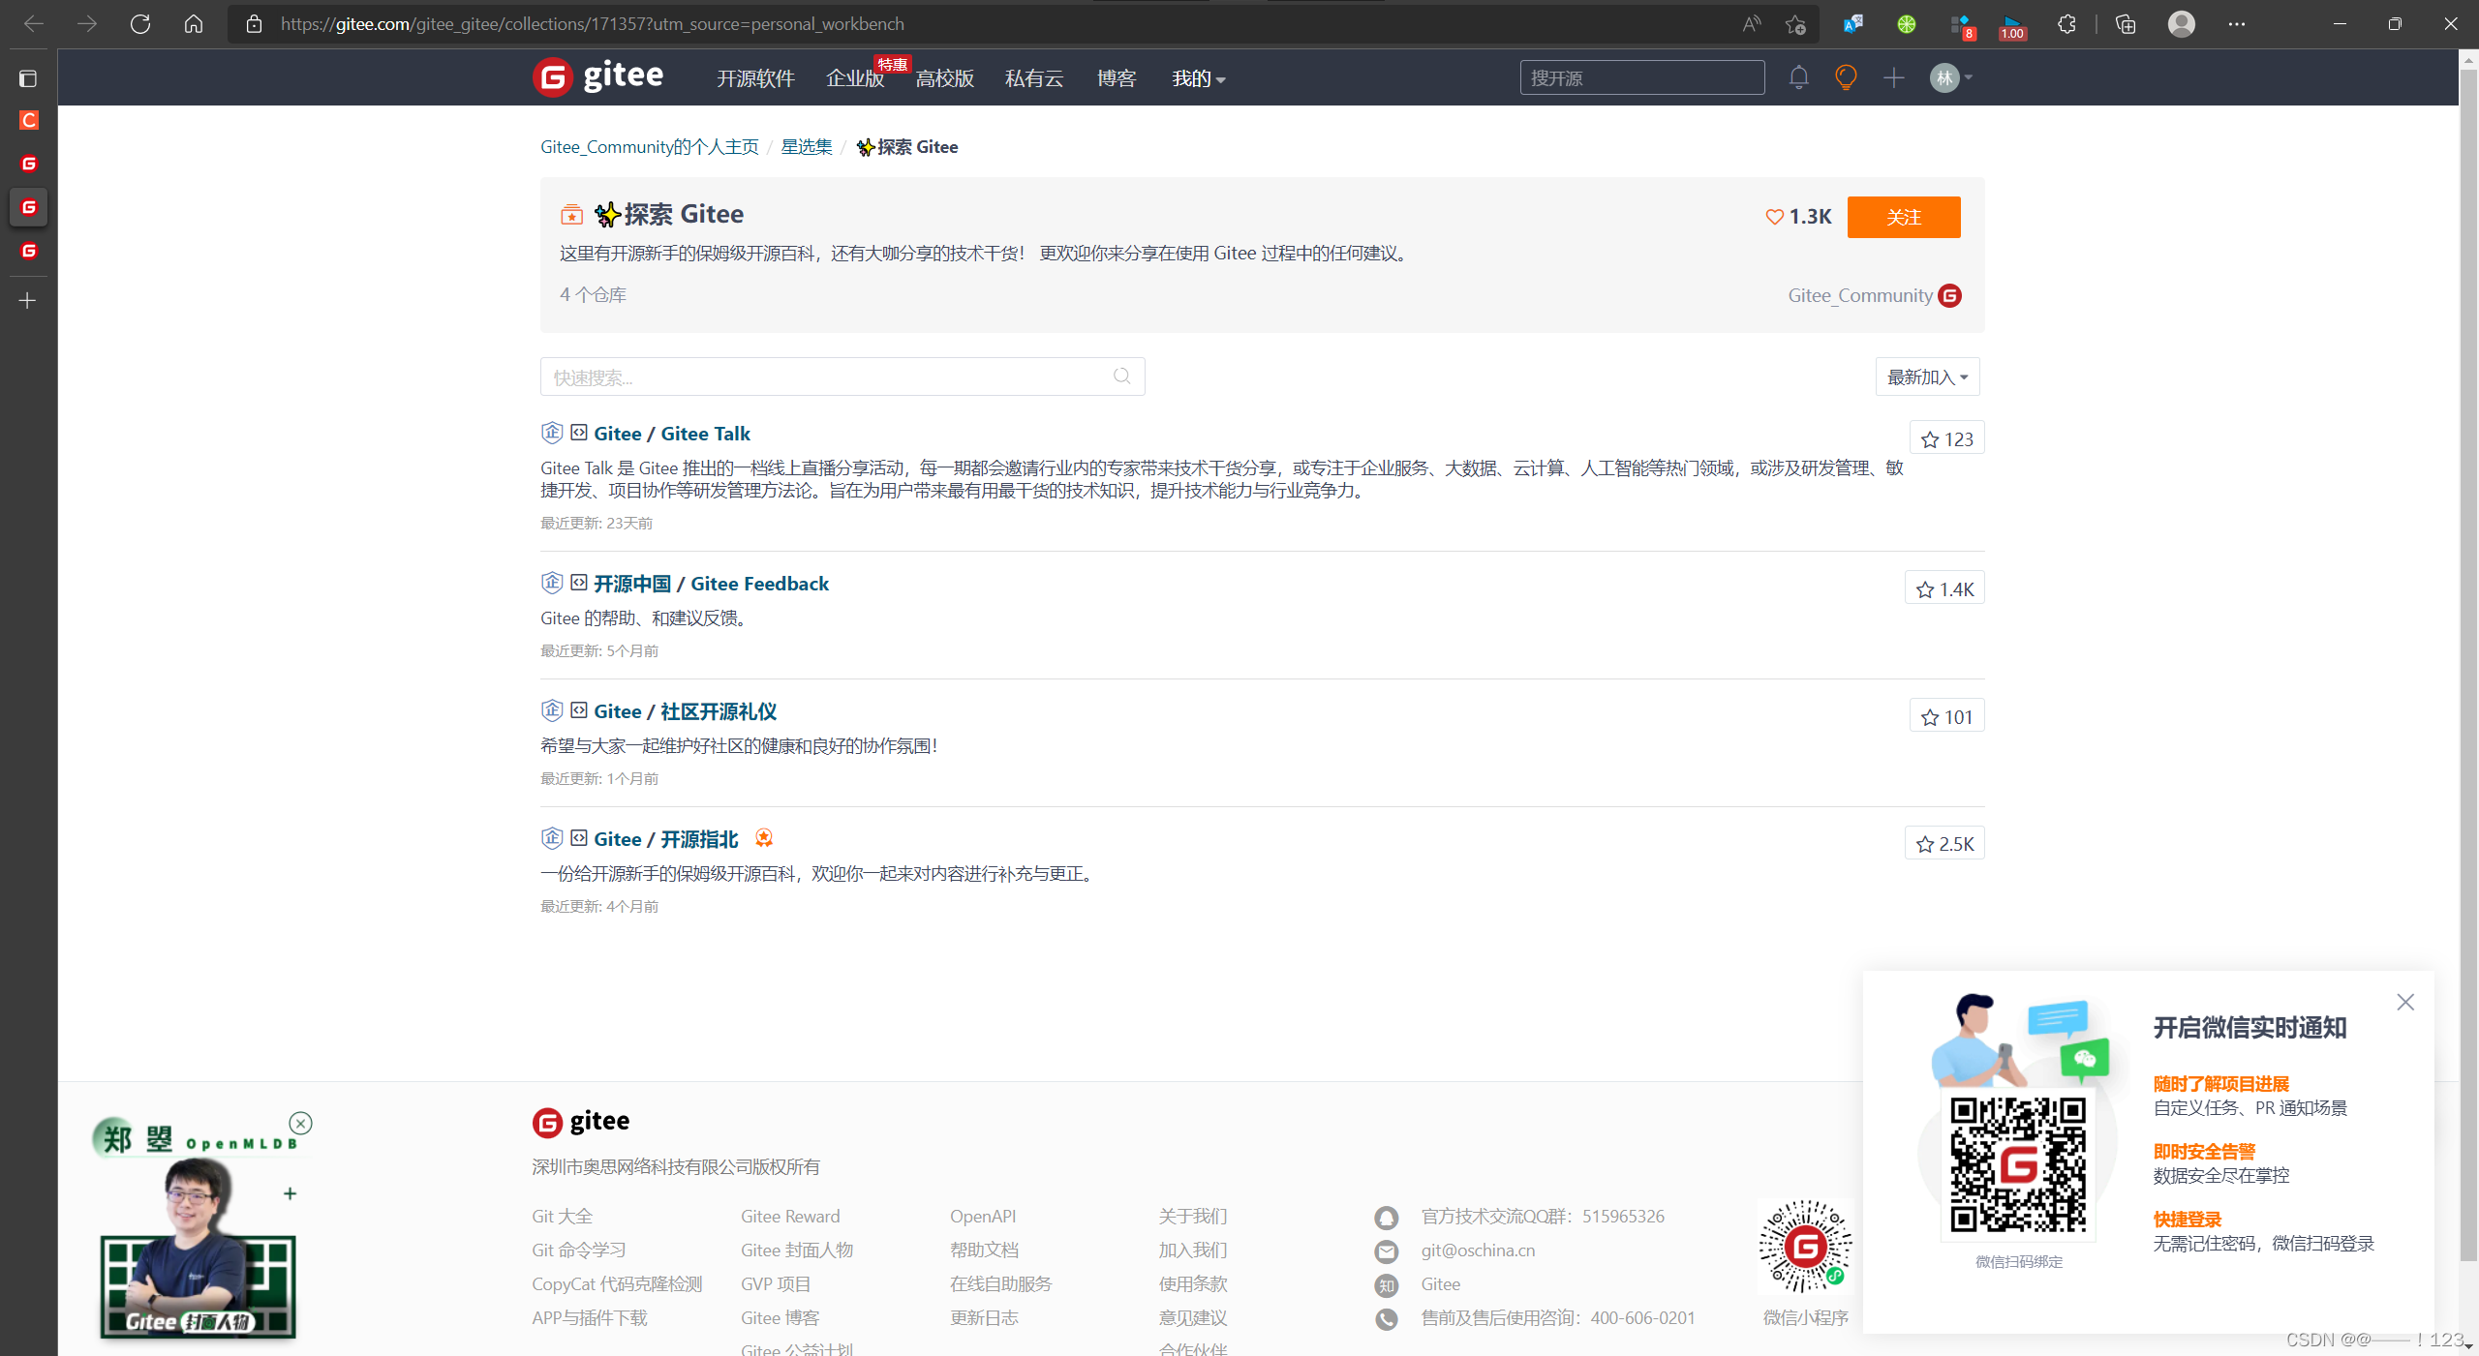Toggle the heart to like 探索 Gitee collection
Image resolution: width=2479 pixels, height=1356 pixels.
1774,216
